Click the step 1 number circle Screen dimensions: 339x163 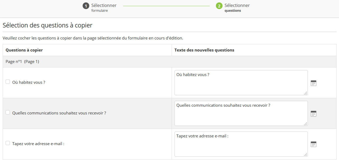pyautogui.click(x=86, y=6)
